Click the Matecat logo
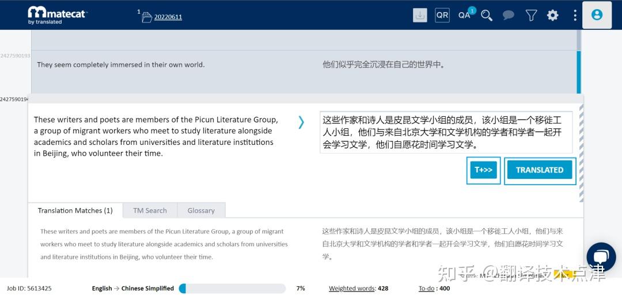Image resolution: width=622 pixels, height=299 pixels. click(56, 15)
